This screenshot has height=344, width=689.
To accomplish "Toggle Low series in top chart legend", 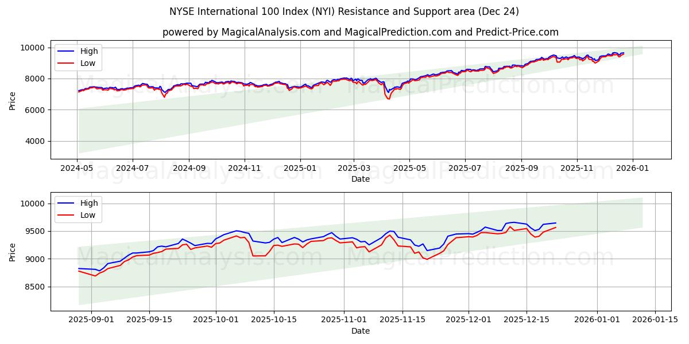I will [89, 62].
